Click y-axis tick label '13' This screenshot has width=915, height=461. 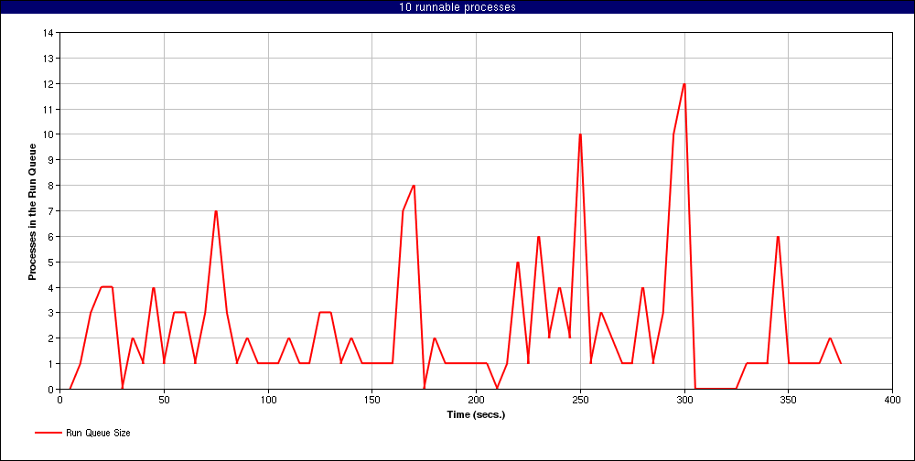(x=48, y=59)
